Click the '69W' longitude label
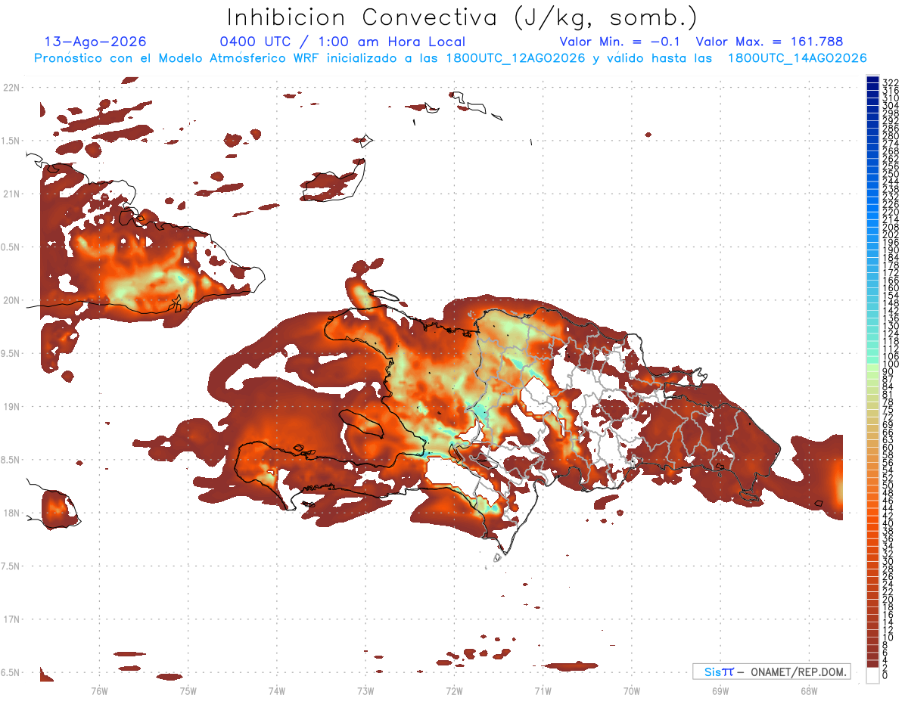The height and width of the screenshot is (701, 908). tap(720, 691)
